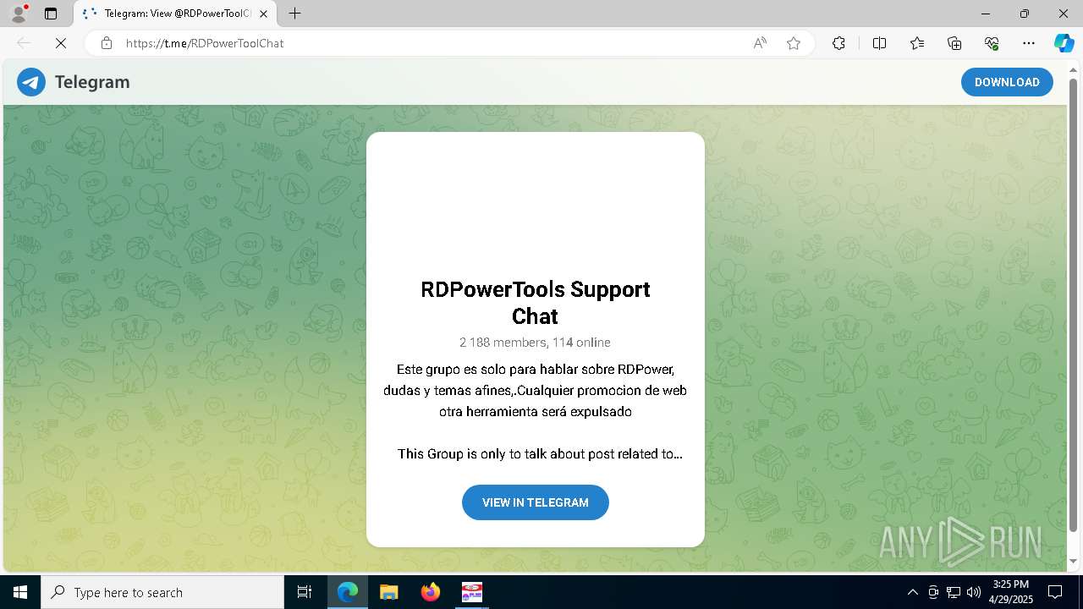The width and height of the screenshot is (1083, 609).
Task: Add this page to favorites
Action: click(x=794, y=43)
